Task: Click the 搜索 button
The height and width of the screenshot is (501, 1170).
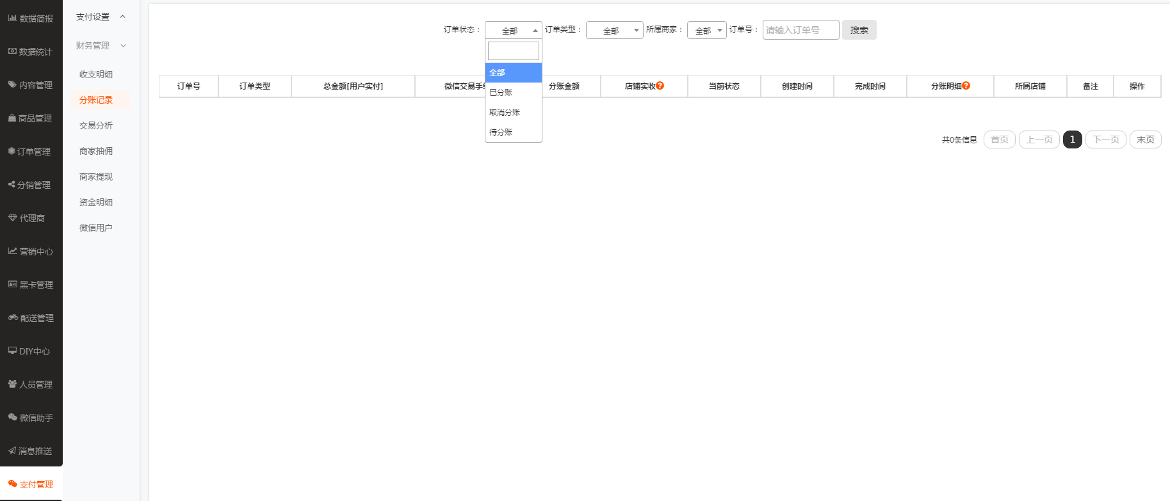Action: pos(859,30)
